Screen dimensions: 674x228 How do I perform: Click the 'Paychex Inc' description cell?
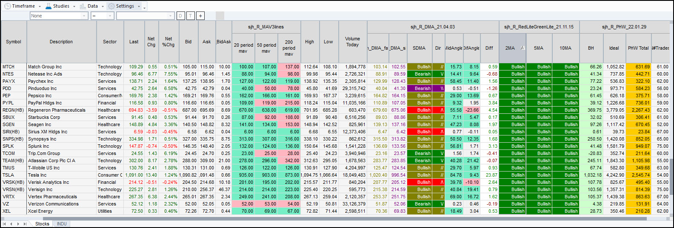tap(61, 81)
